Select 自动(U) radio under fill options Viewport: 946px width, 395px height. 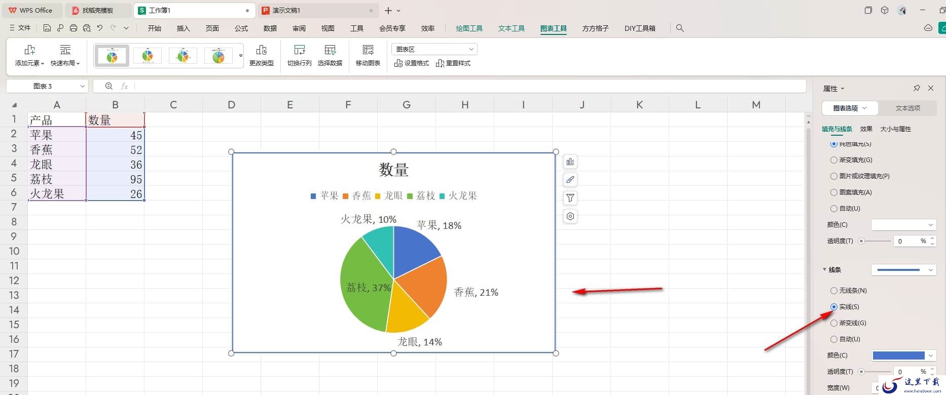tap(833, 209)
